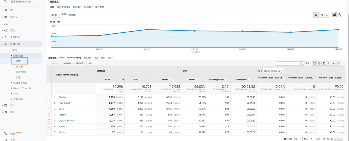The image size is (349, 141).
Task: Set chart granularity to 日 (day)
Action: (316, 15)
